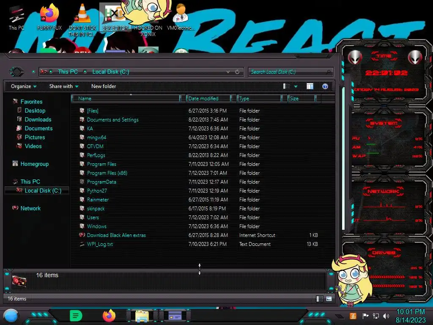Toggle the preview pane button
433x325 pixels.
[x=310, y=86]
